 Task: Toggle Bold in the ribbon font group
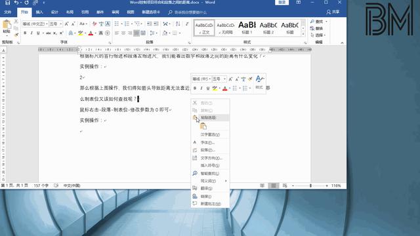[25, 33]
